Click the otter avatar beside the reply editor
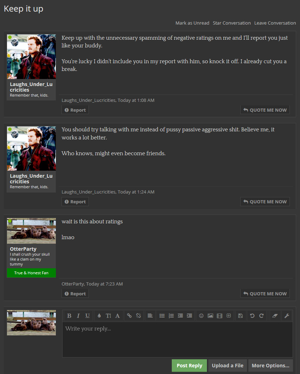Viewport: 300px width, 374px height. [32, 323]
